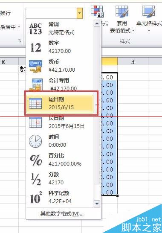Expand the 单元格样式 dropdown arrow
The height and width of the screenshot is (233, 162).
pos(149,31)
